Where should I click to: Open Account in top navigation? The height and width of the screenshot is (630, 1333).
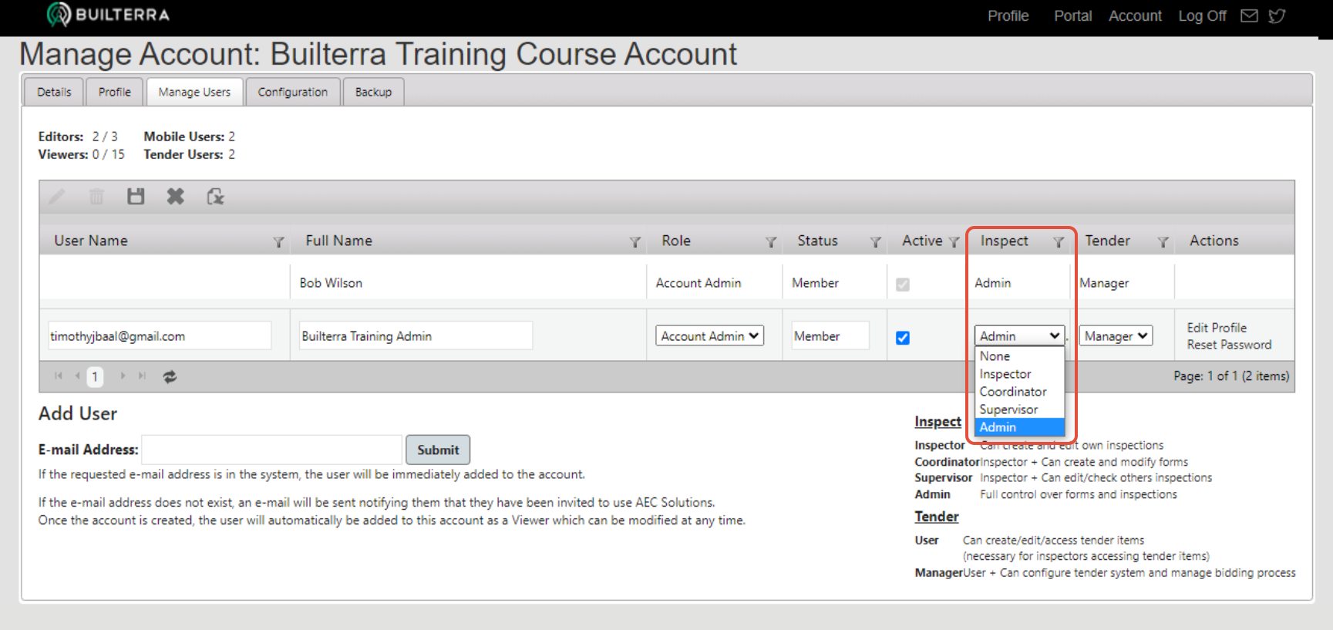coord(1135,16)
